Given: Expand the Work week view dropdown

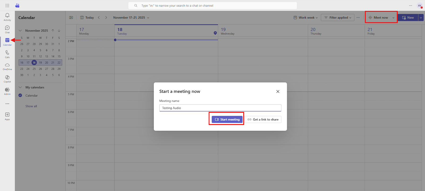Looking at the screenshot, I should click(x=305, y=18).
